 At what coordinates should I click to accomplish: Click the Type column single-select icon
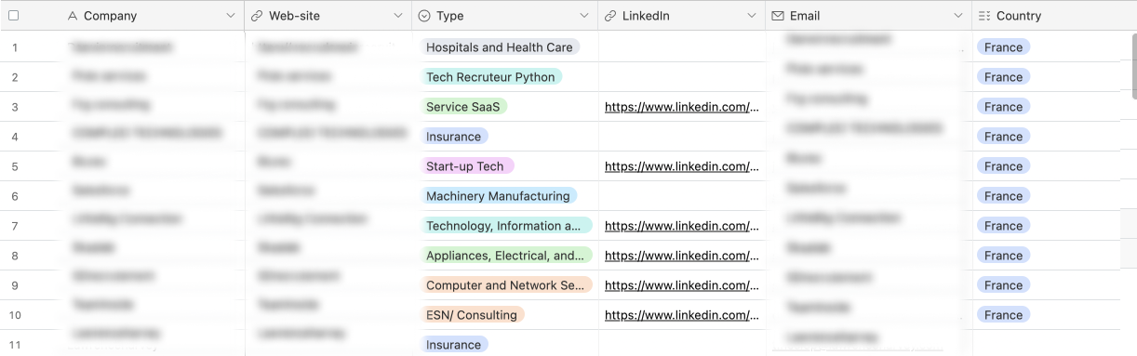(x=424, y=16)
